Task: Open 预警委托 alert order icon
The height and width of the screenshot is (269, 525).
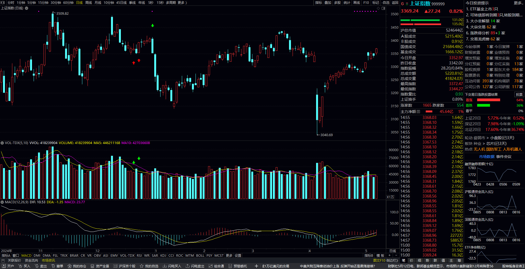Action: (230, 266)
